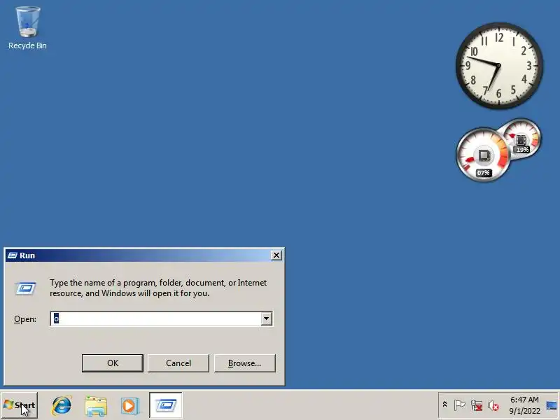Open the Recycle Bin desktop icon
The image size is (560, 420).
[x=27, y=28]
